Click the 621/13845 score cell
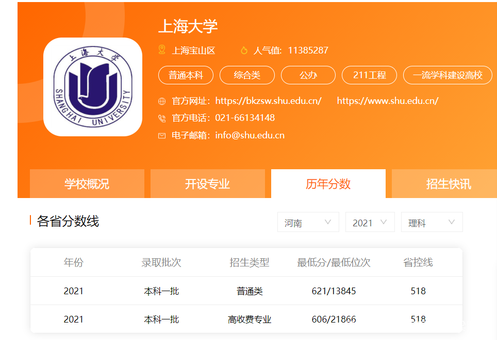 334,291
